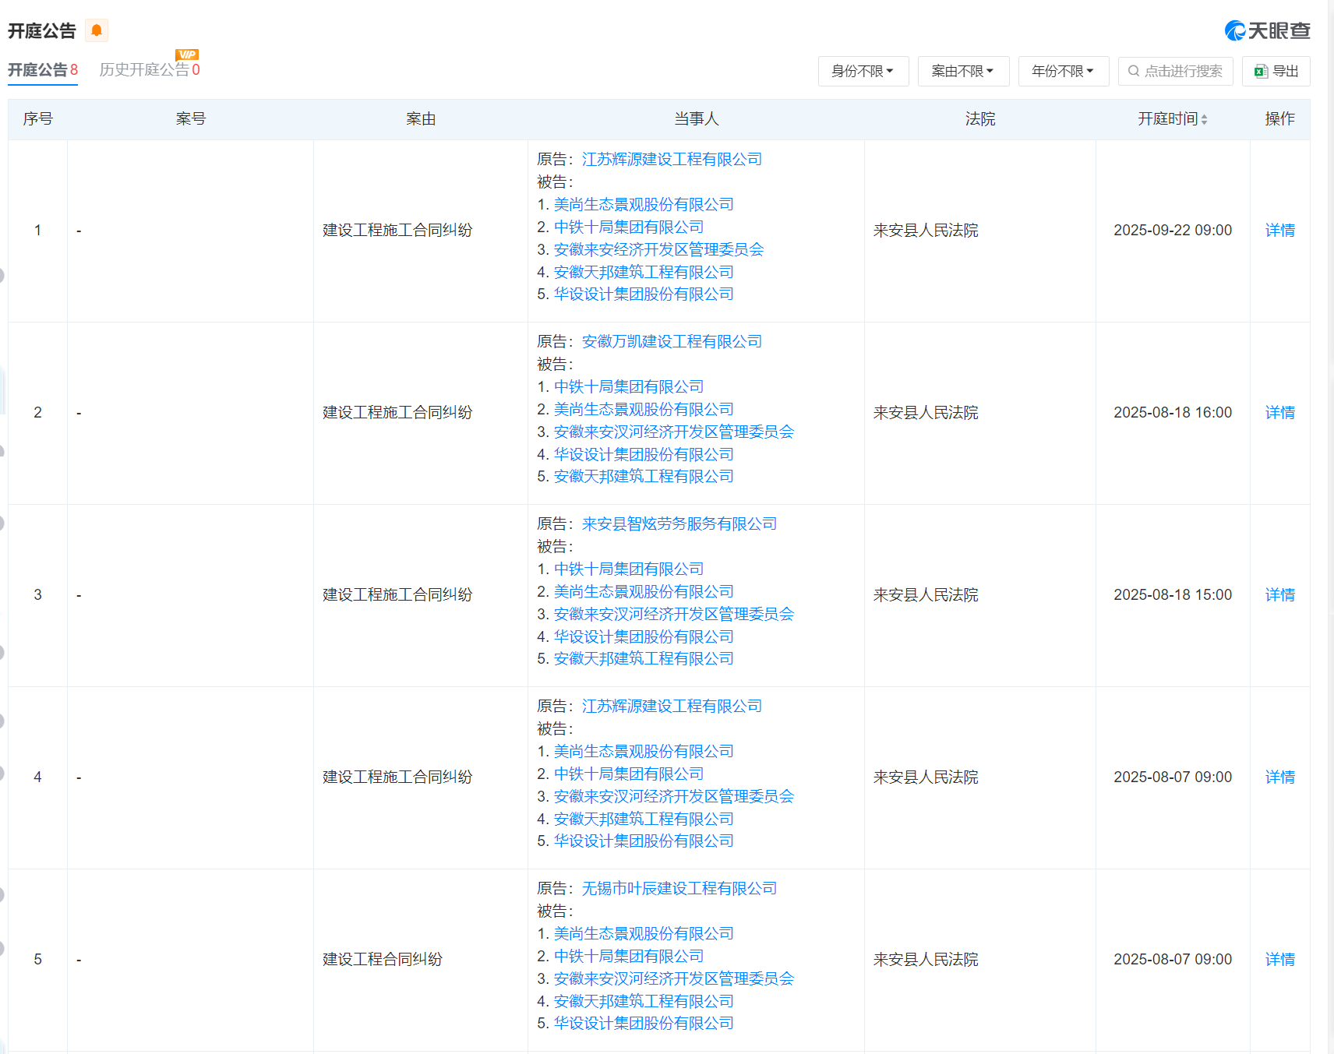Open 中铁十局集团有限公司 in row 5
The image size is (1334, 1054).
click(x=629, y=957)
